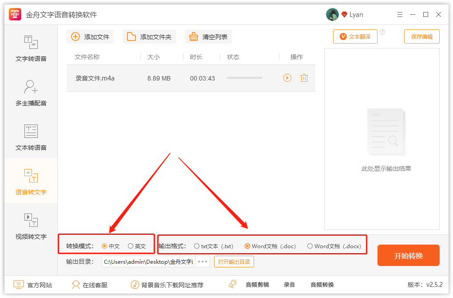Play the 录音文件.m4a recording
Screen dimensions: 453x298
(287, 78)
